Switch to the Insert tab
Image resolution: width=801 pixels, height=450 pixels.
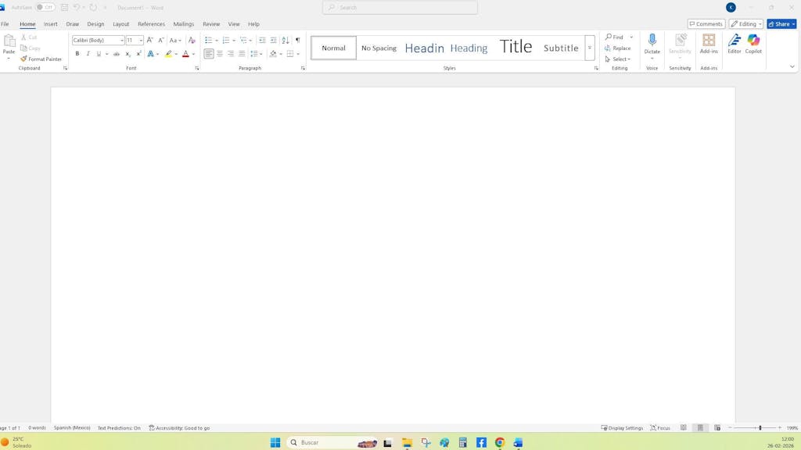(x=50, y=24)
